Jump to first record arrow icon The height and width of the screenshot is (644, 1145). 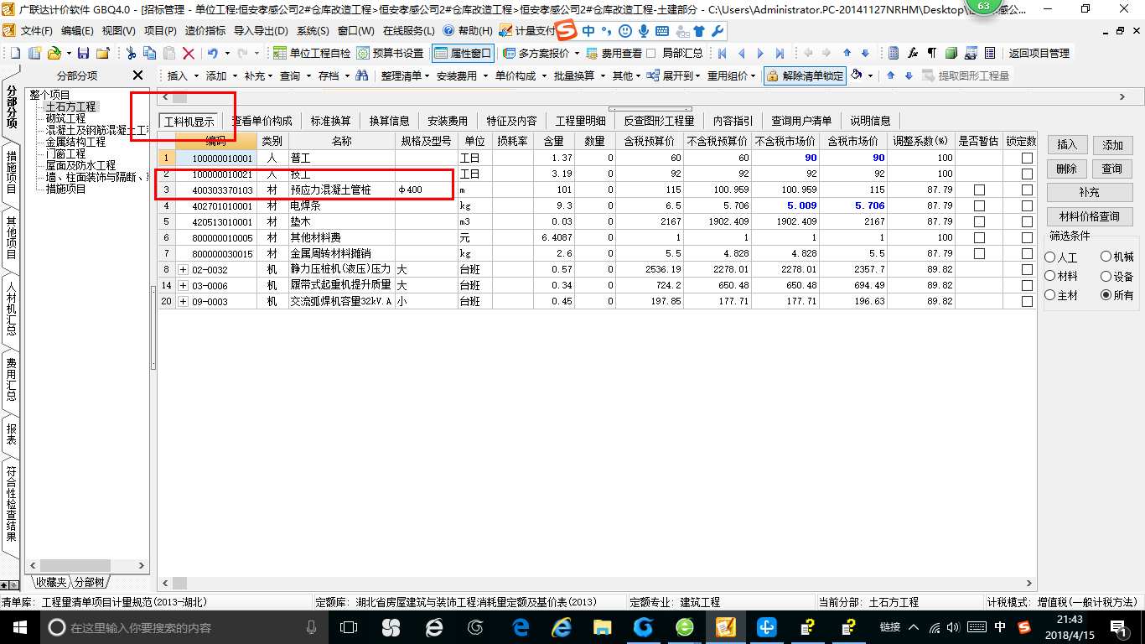[722, 53]
